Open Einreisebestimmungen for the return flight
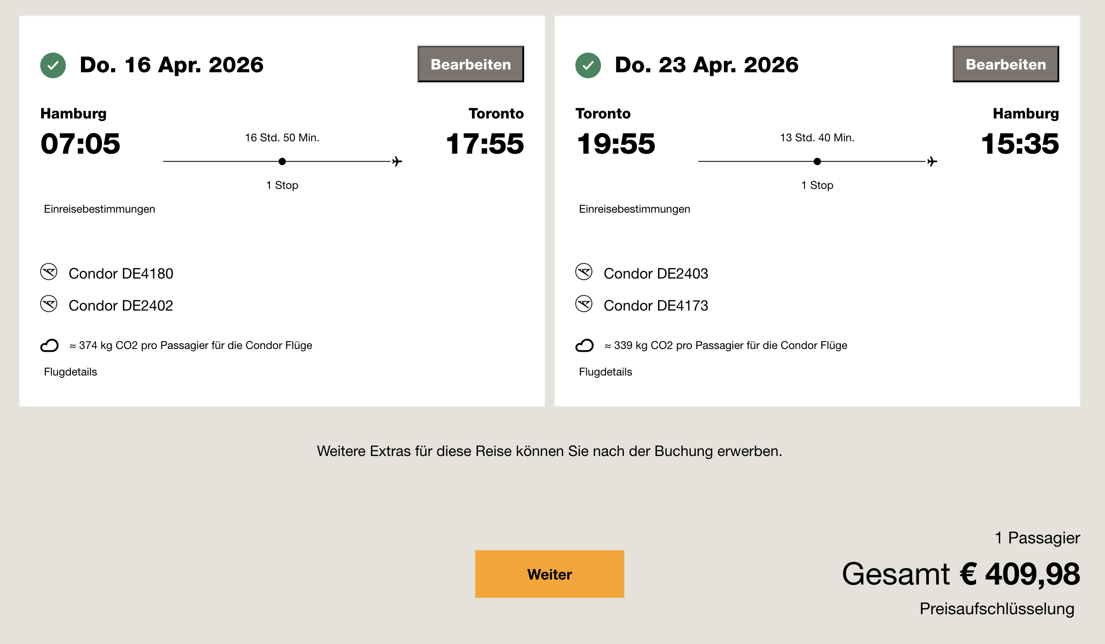Image resolution: width=1105 pixels, height=644 pixels. point(634,209)
